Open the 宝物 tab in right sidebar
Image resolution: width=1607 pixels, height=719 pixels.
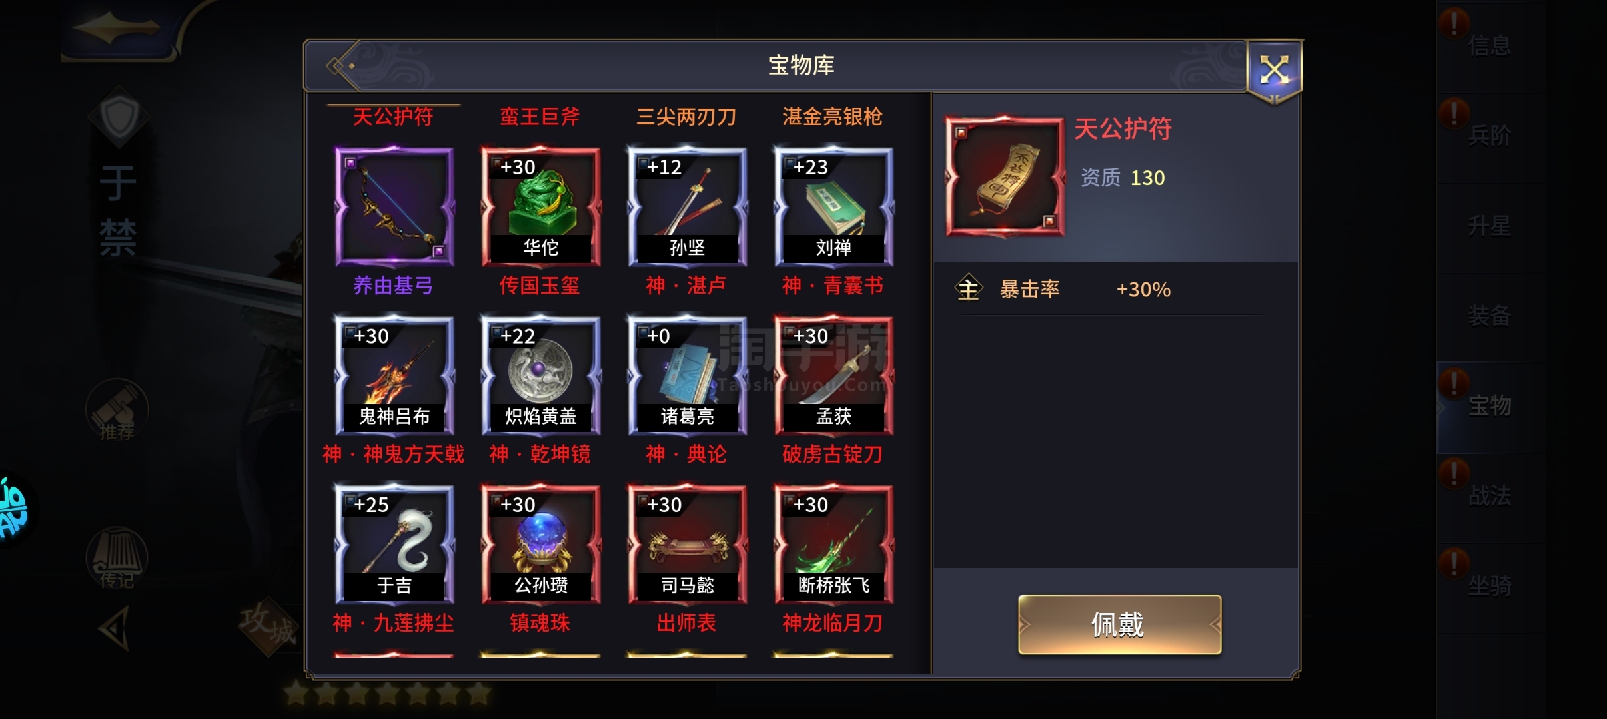(x=1490, y=405)
